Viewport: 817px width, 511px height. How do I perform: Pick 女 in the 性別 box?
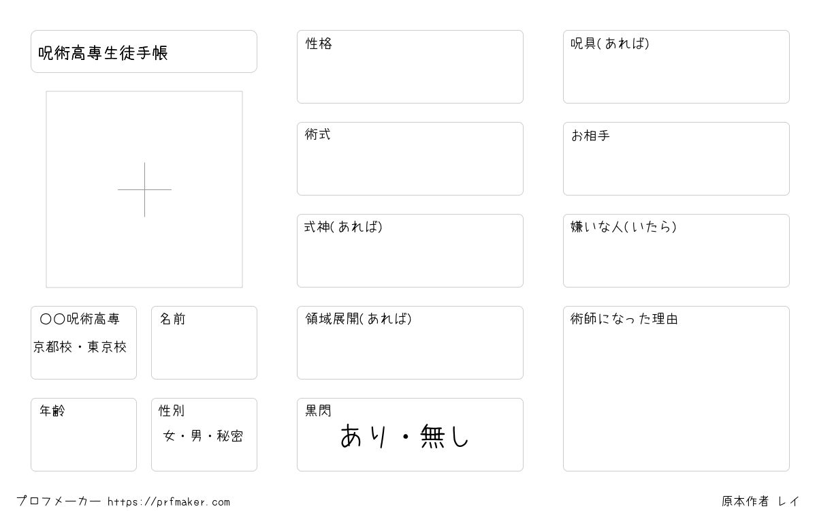(169, 436)
